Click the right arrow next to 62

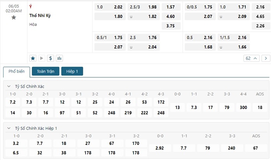[266, 58]
